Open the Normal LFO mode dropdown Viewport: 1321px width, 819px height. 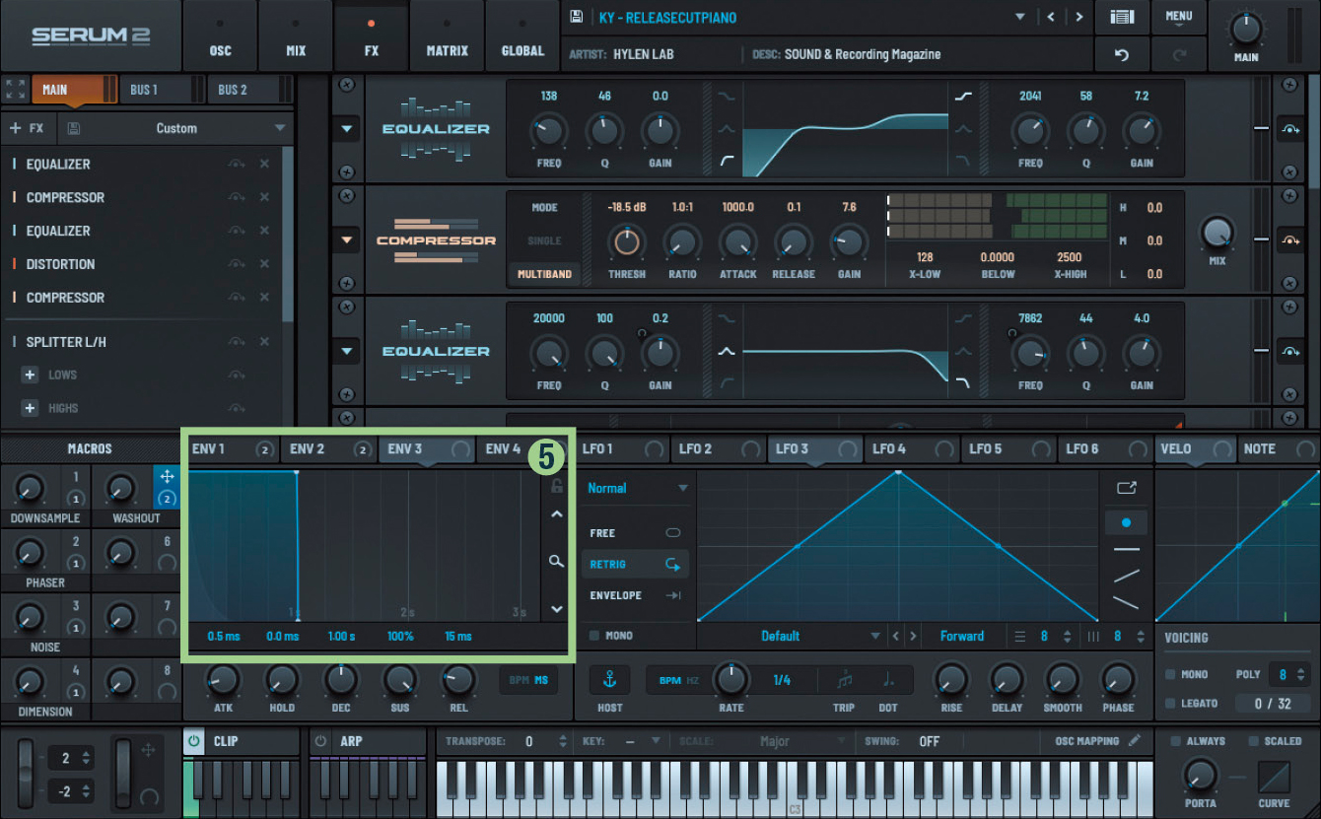pyautogui.click(x=638, y=488)
